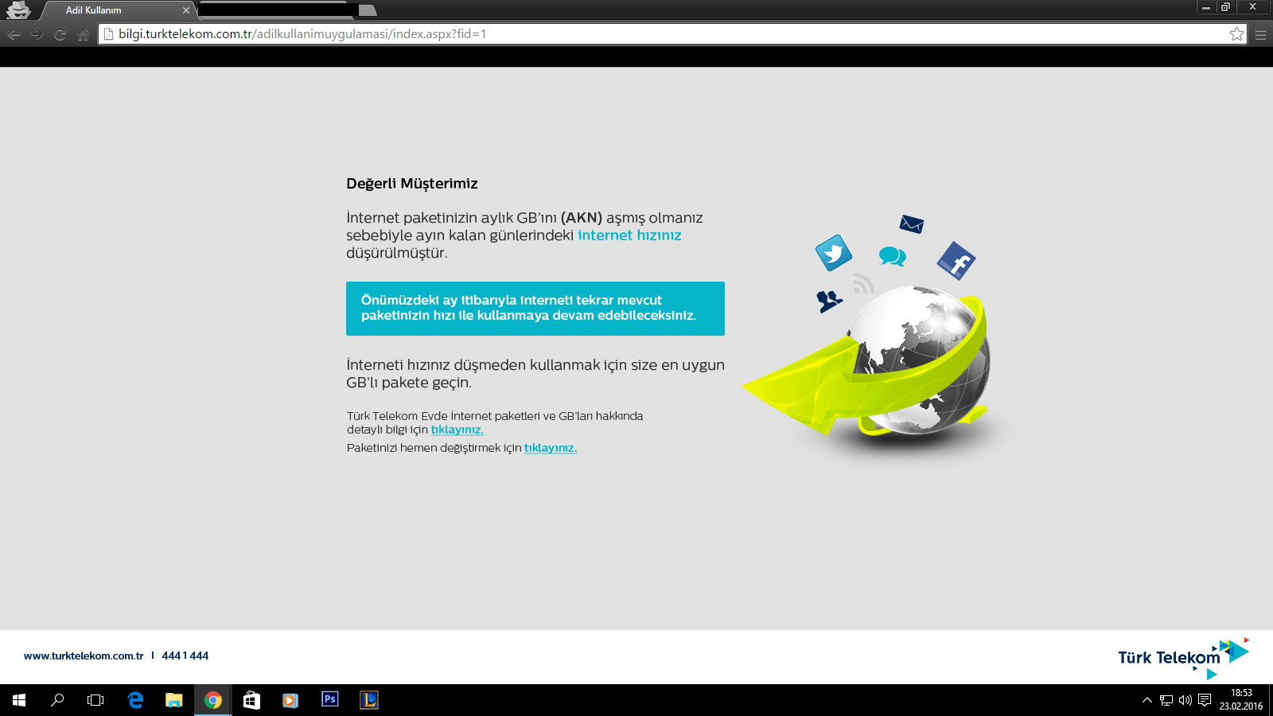Click www.turktelekom.com.tr in the footer
Screen dimensions: 1273x716
point(84,656)
